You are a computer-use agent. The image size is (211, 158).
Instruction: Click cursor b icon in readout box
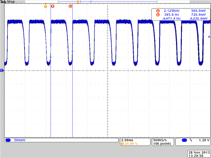[158, 15]
